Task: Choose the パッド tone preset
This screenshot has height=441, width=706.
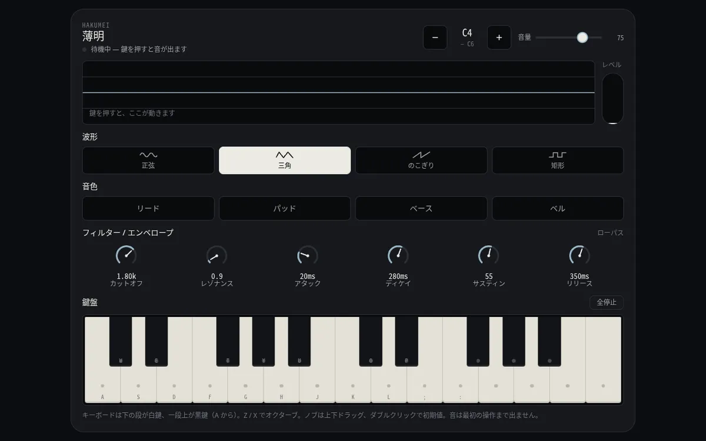Action: click(285, 208)
